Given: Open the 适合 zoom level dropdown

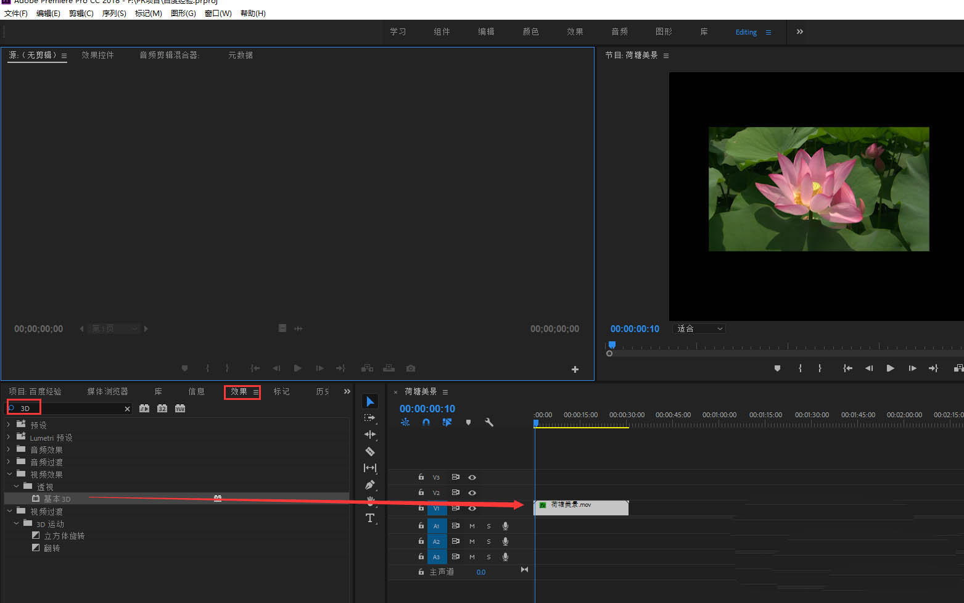Looking at the screenshot, I should point(699,329).
